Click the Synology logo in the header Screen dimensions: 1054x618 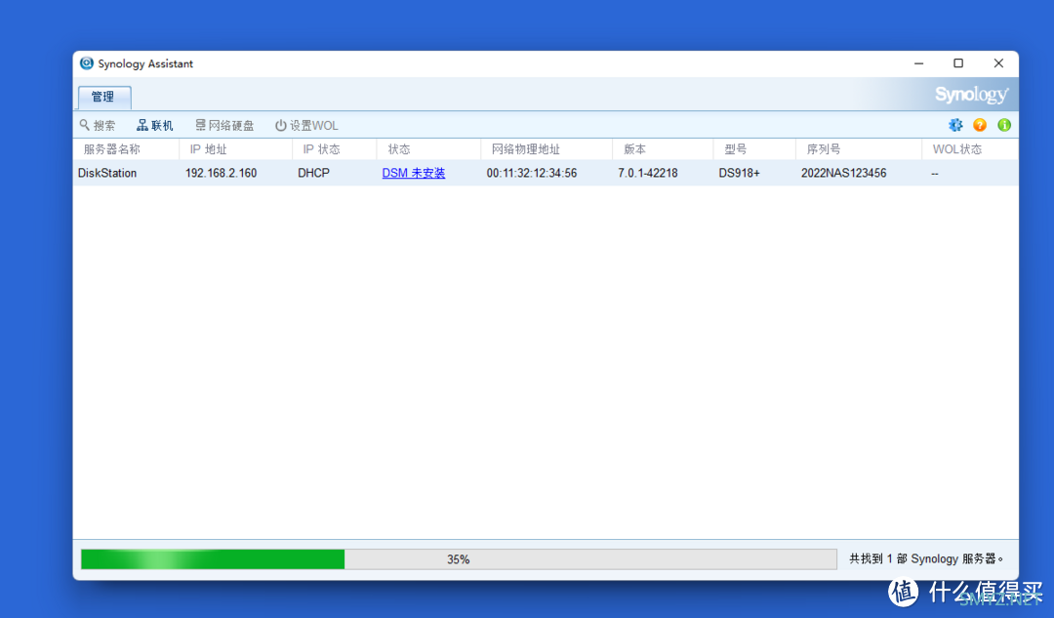pos(971,95)
